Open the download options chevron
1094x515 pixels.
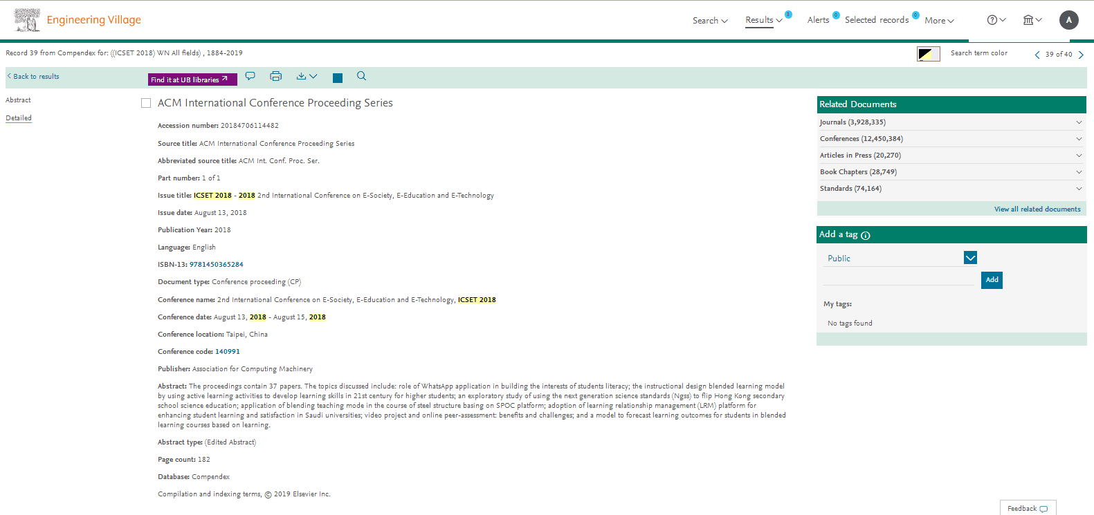pyautogui.click(x=313, y=76)
